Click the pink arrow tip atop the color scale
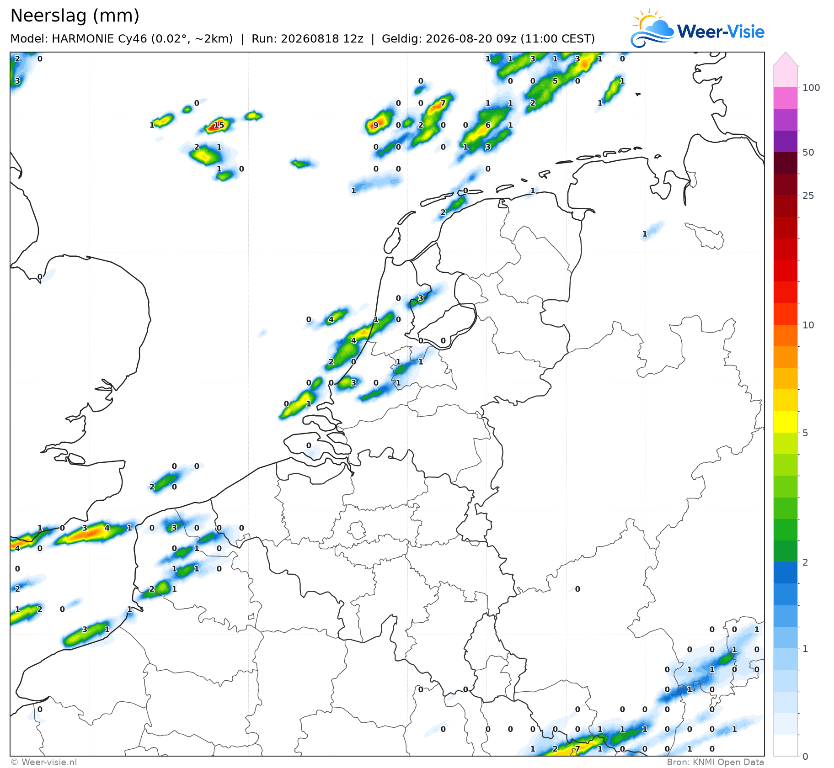Viewport: 834px width, 768px height. click(786, 59)
